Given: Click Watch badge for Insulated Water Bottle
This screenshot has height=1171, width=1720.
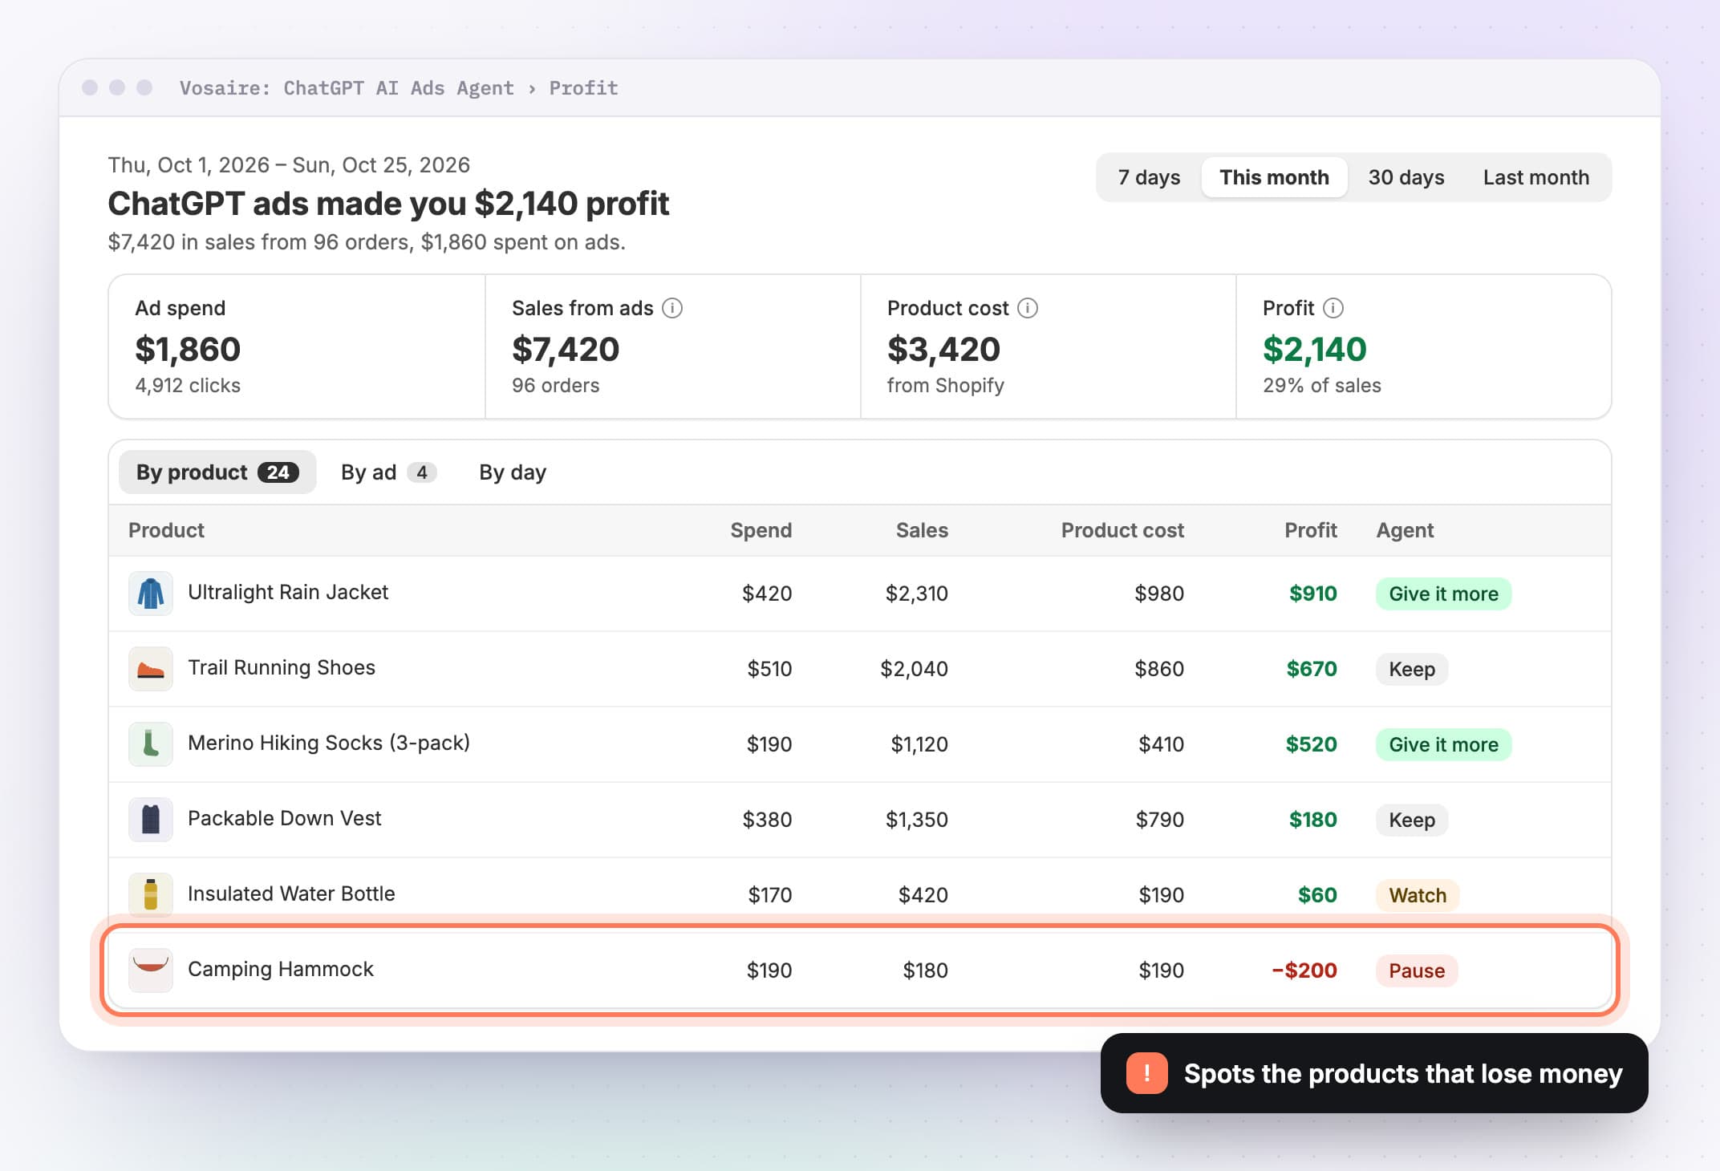Looking at the screenshot, I should [x=1418, y=895].
